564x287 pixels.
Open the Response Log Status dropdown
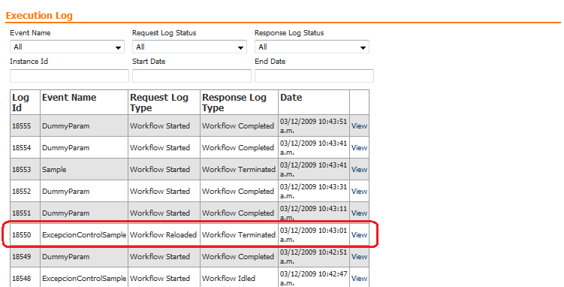pos(312,47)
